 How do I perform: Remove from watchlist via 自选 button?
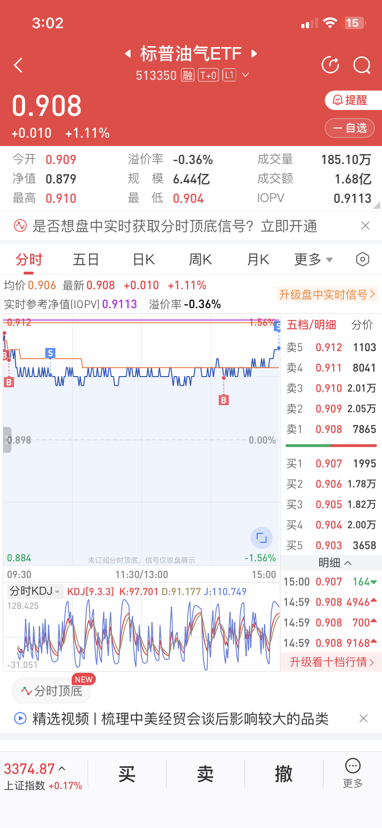(350, 128)
